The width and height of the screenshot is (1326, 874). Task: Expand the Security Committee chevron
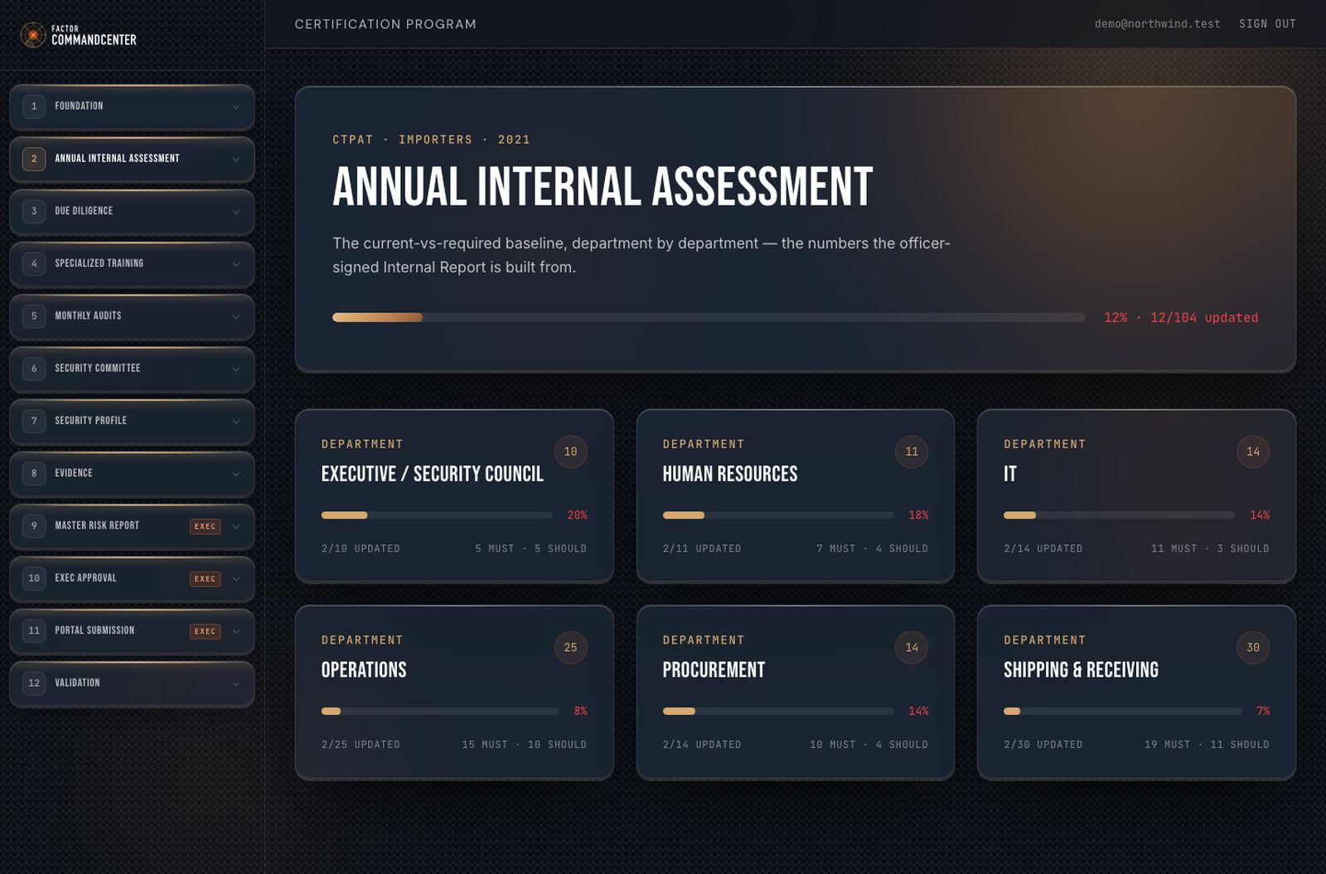[236, 369]
